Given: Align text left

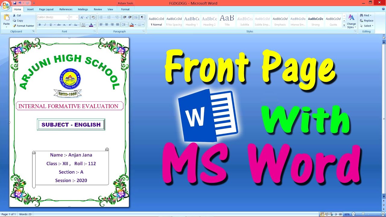Looking at the screenshot, I should coord(101,25).
